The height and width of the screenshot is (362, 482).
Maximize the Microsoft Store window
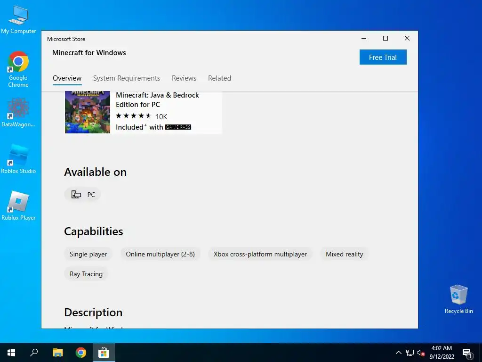[386, 39]
